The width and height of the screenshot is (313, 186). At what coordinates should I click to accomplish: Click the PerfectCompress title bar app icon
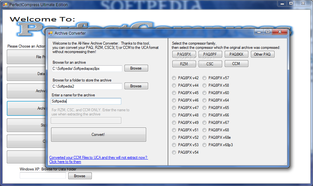tap(5, 5)
